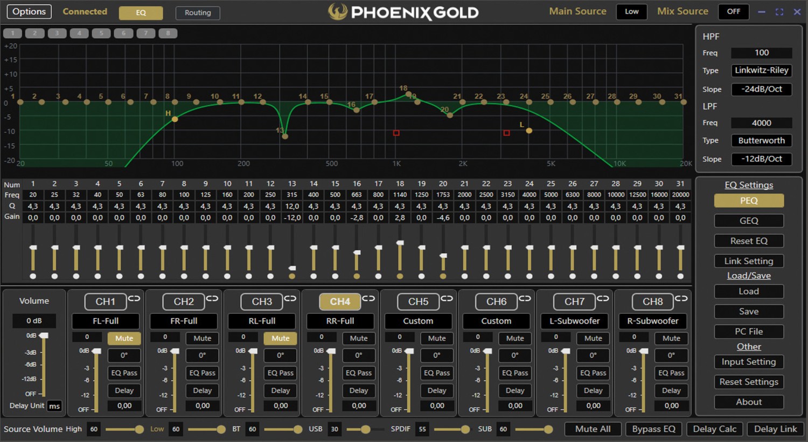Toggle EQ Pass on CH2

tap(202, 373)
